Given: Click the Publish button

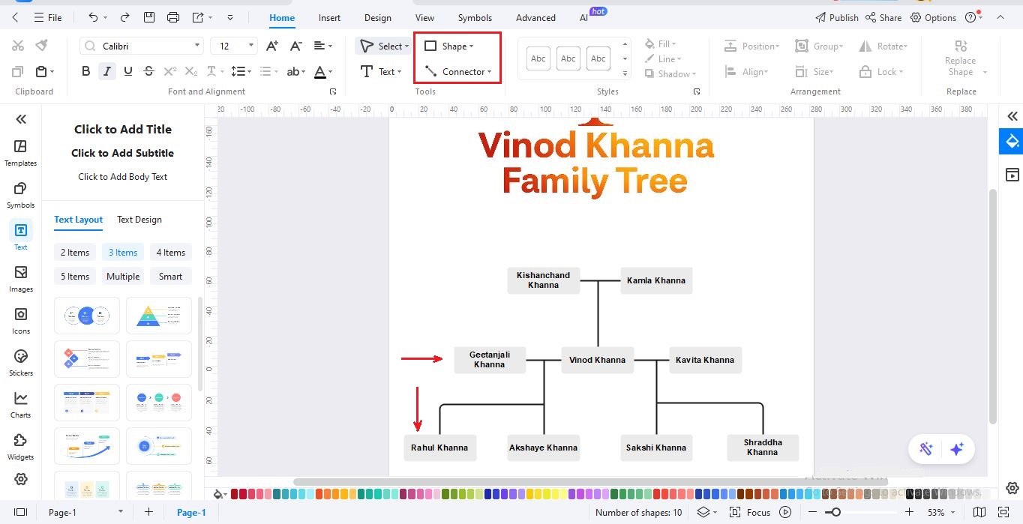Looking at the screenshot, I should tap(836, 17).
